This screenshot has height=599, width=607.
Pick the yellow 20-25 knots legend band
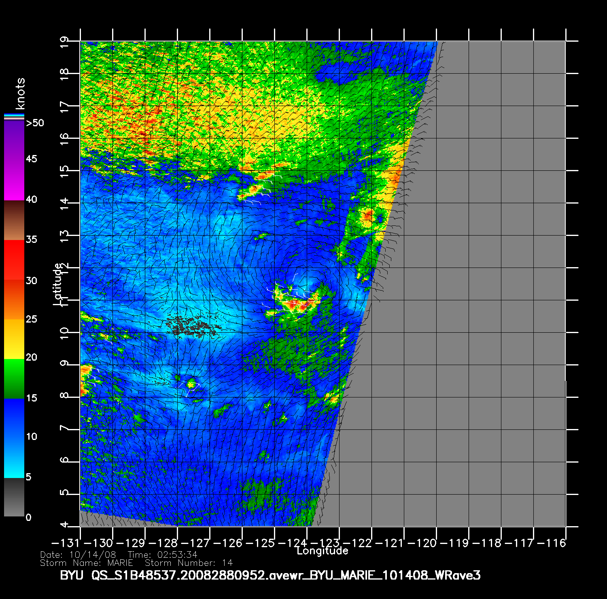14,339
